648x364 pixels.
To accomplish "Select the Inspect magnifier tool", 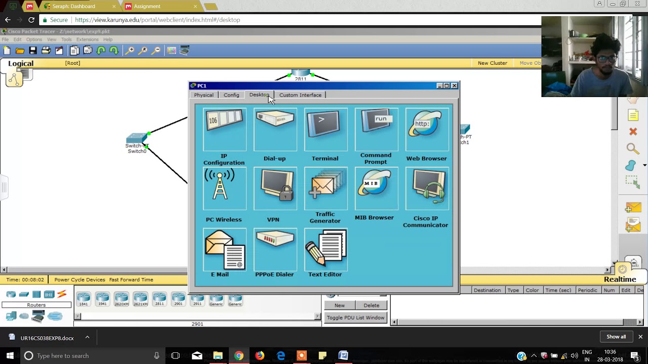I will coord(633,148).
